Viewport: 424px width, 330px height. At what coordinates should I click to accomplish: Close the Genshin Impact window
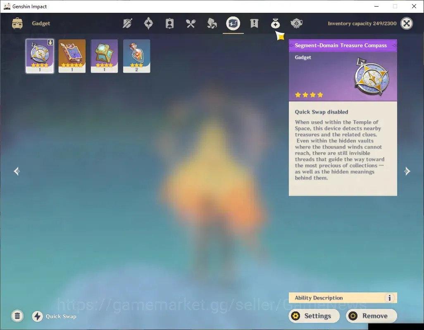tap(414, 6)
